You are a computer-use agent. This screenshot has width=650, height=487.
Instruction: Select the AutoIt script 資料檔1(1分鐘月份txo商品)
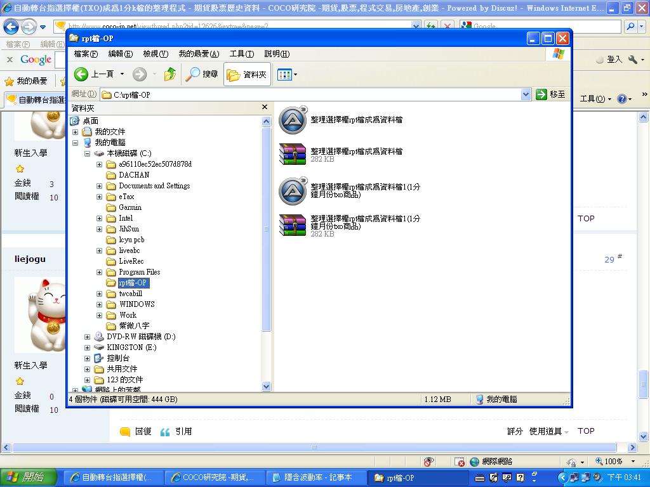[350, 191]
